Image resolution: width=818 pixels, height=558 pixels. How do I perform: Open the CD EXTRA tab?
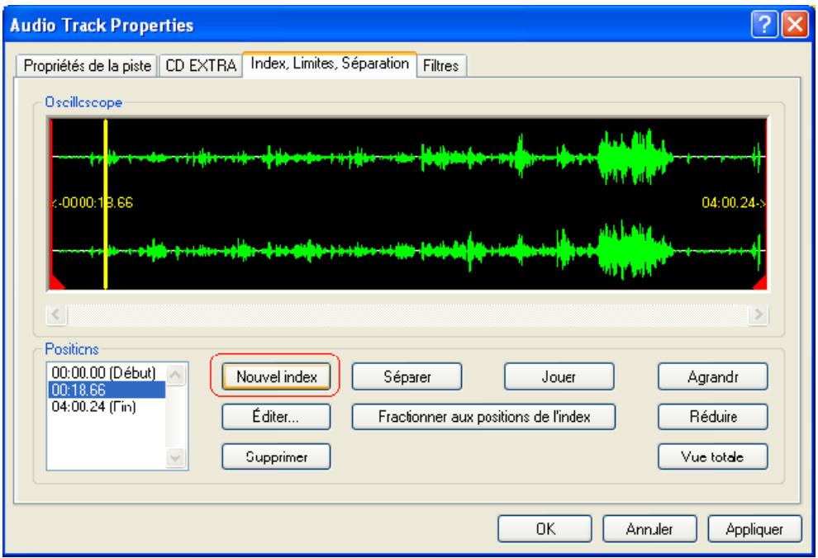click(x=201, y=66)
